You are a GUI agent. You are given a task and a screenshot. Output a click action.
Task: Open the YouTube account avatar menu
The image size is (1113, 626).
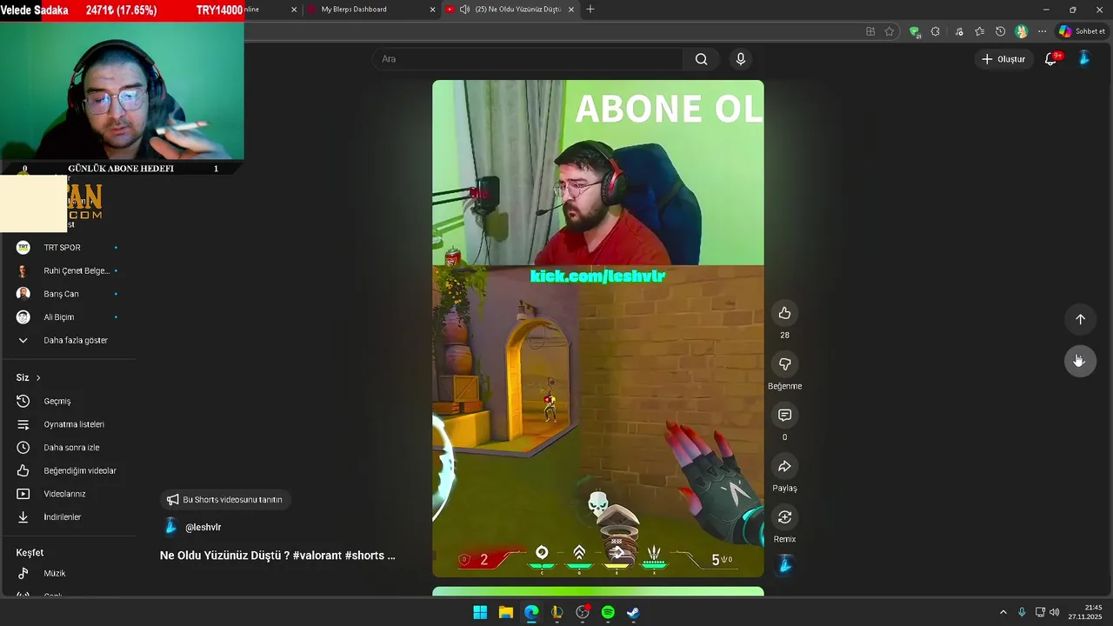point(1084,58)
